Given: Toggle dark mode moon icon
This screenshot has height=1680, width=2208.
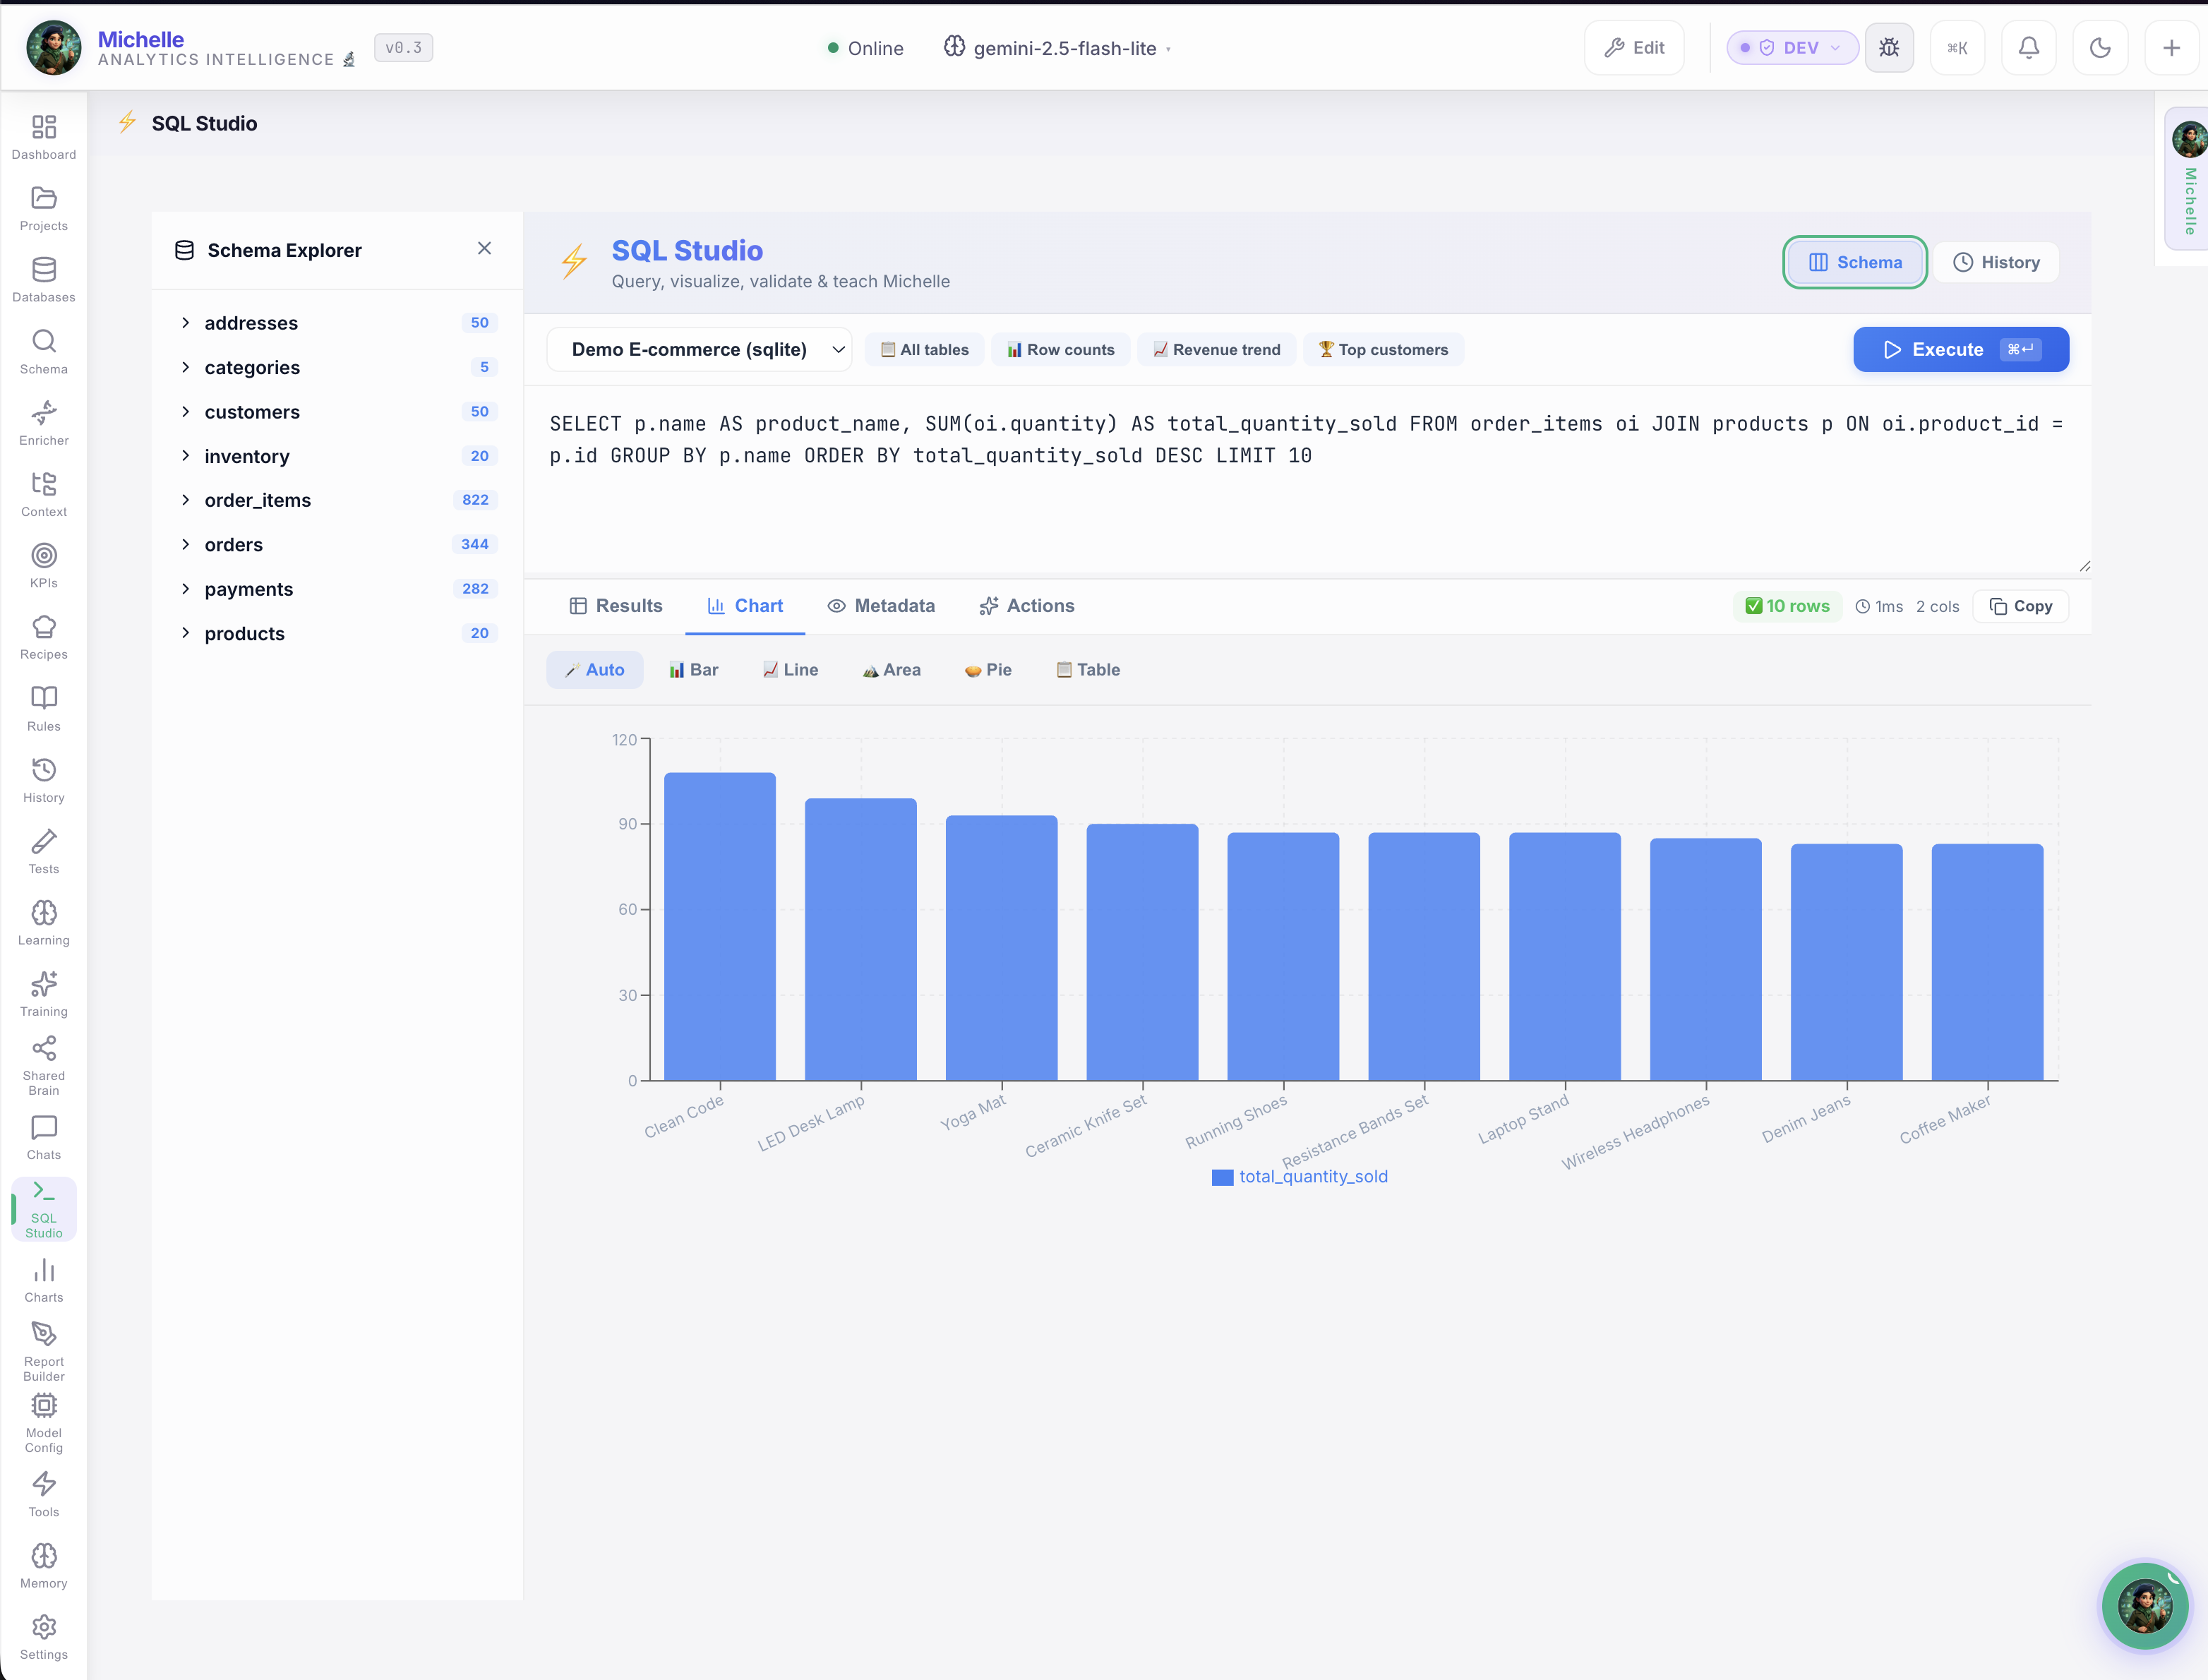Looking at the screenshot, I should click(x=2100, y=48).
